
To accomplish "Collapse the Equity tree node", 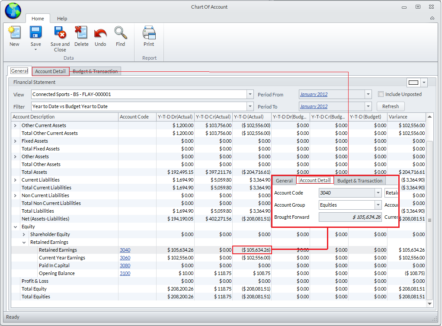I will pyautogui.click(x=16, y=227).
